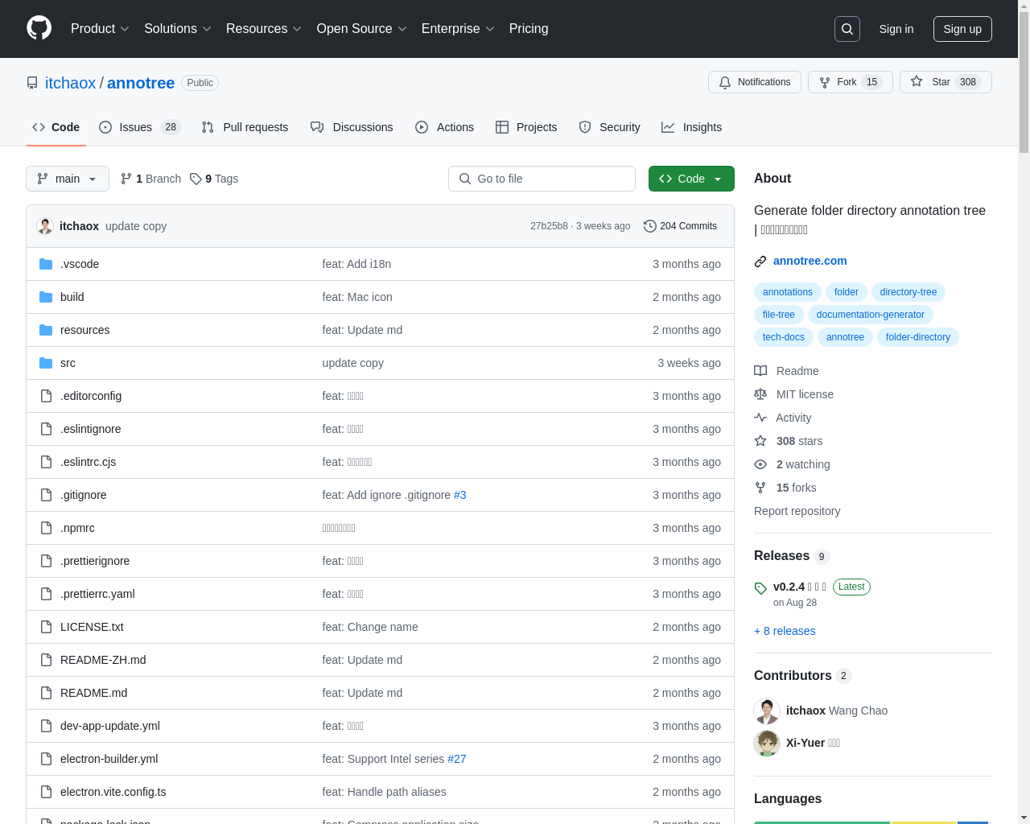Viewport: 1030px width, 824px height.
Task: Click the .editorconfig file icon
Action: (46, 396)
